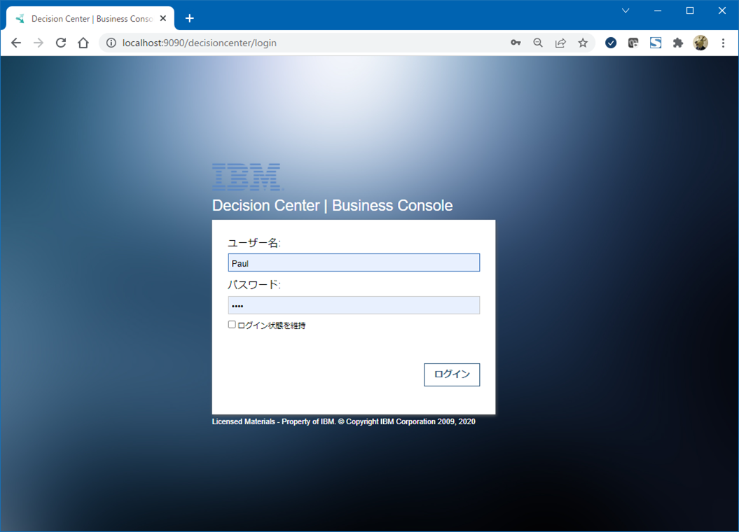Image resolution: width=739 pixels, height=532 pixels.
Task: Open the dark monitor-shaped extension icon
Action: (633, 43)
